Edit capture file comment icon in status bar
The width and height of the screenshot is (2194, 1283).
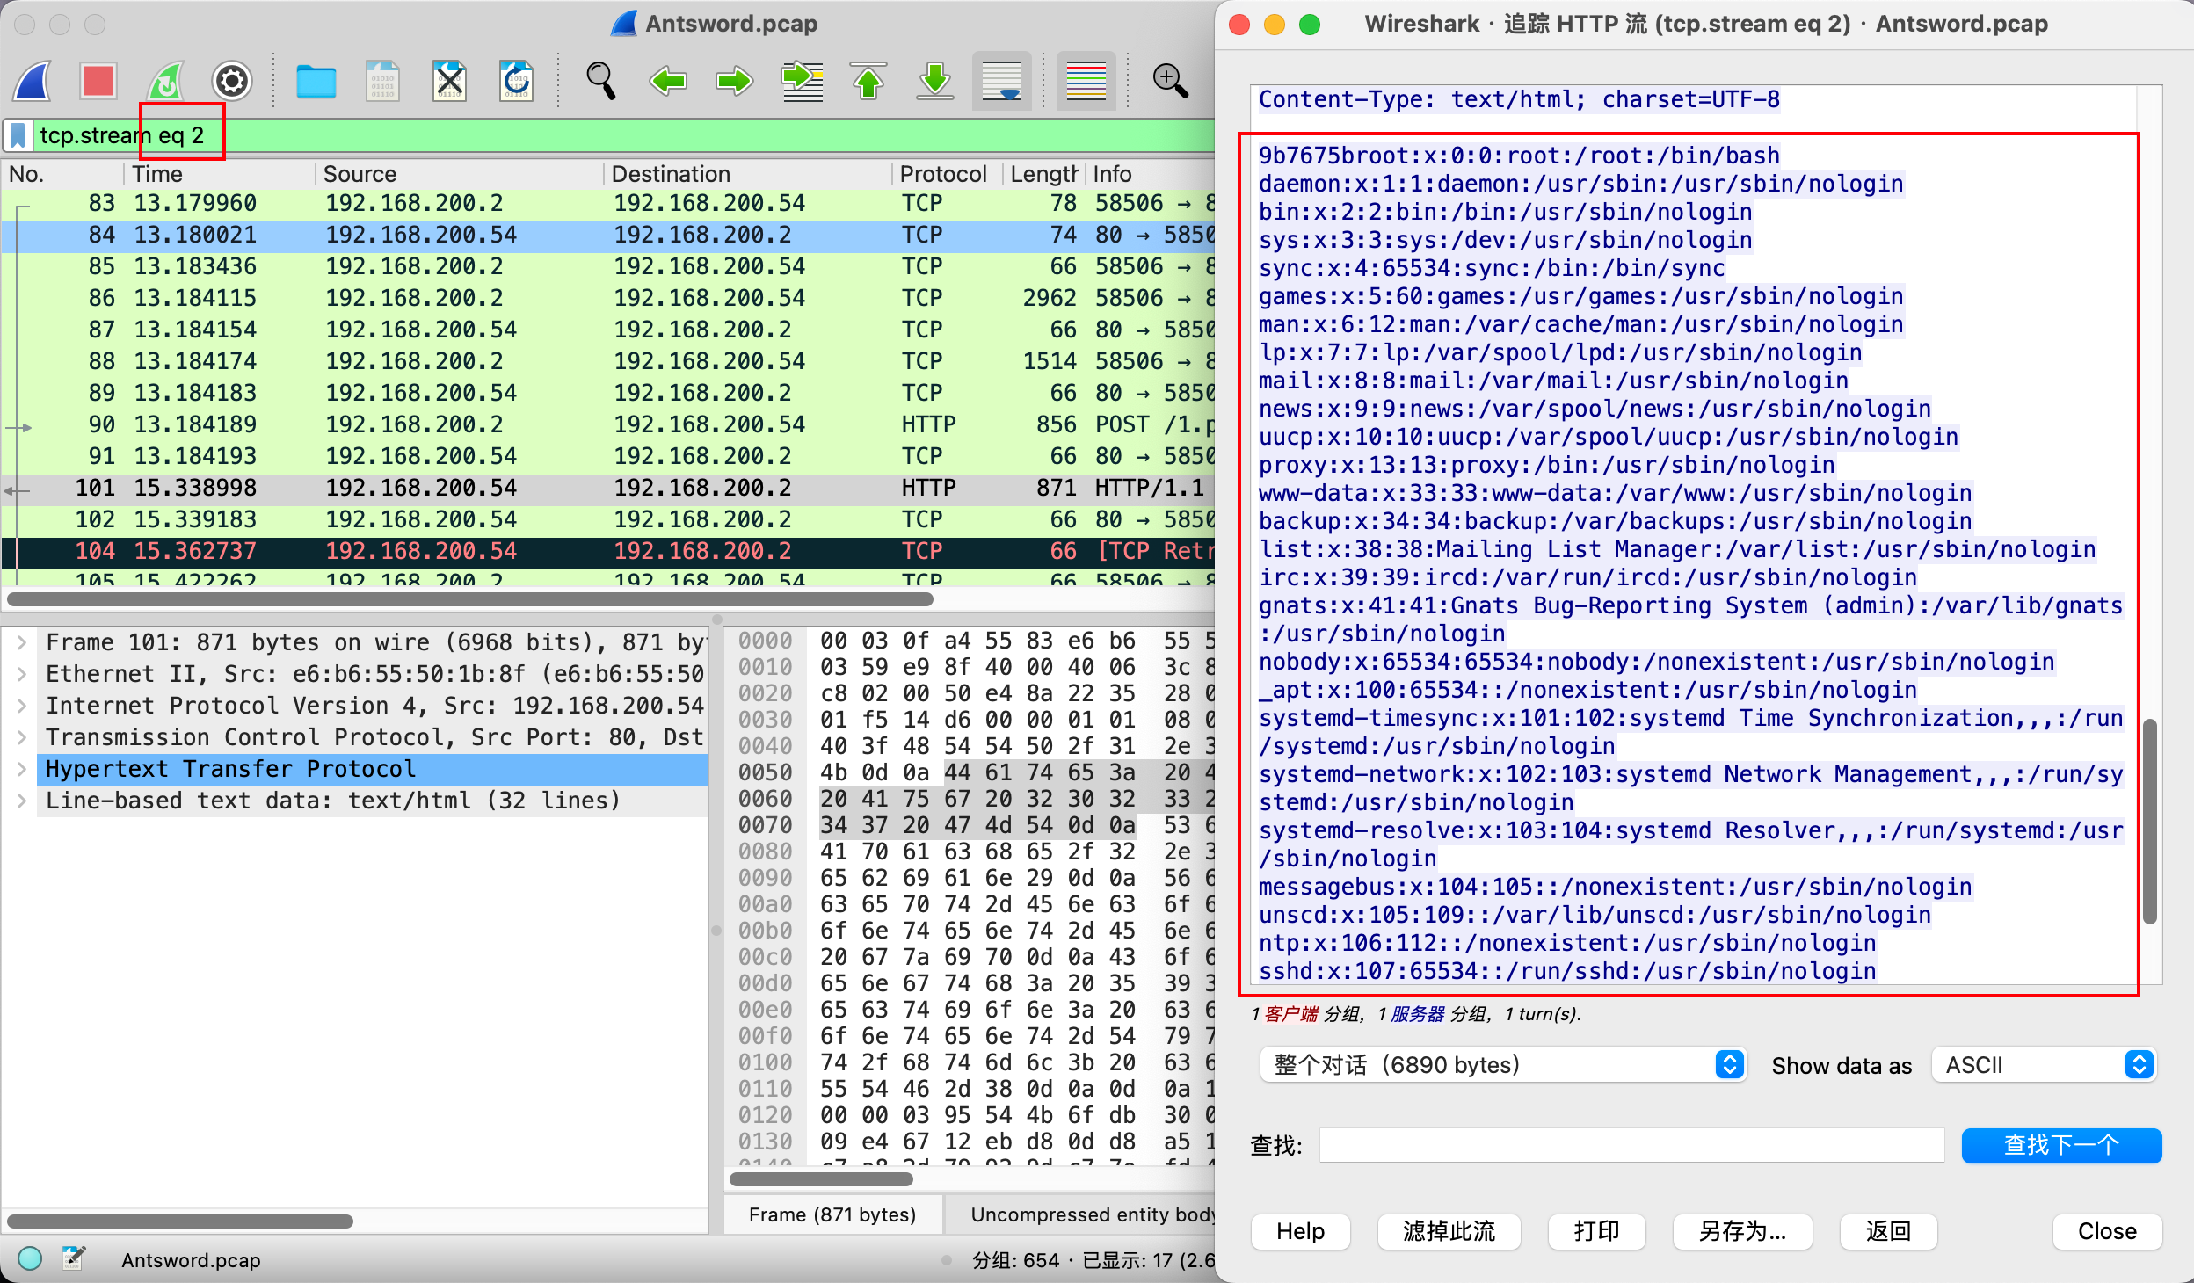point(74,1258)
